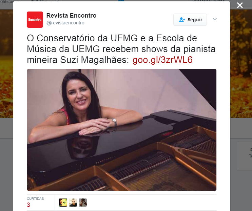View the pianist photo at the piano

click(x=122, y=130)
